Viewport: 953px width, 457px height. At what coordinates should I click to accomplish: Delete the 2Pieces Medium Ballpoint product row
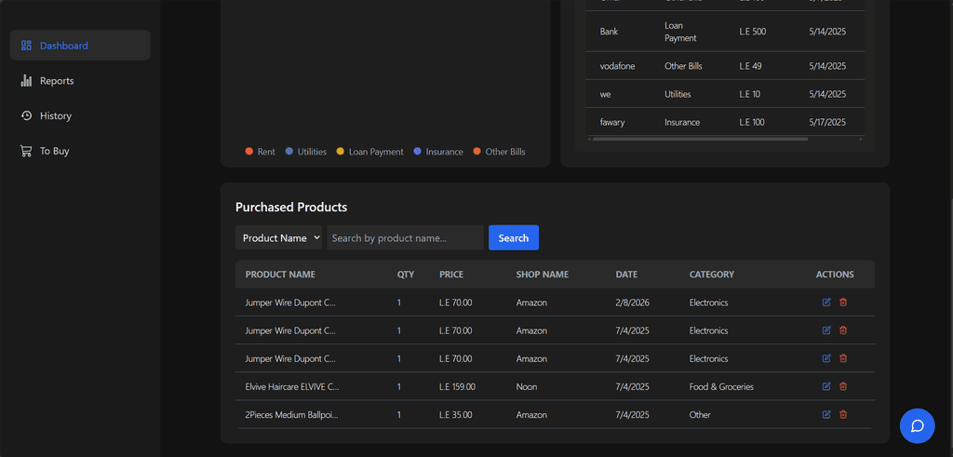coord(843,414)
